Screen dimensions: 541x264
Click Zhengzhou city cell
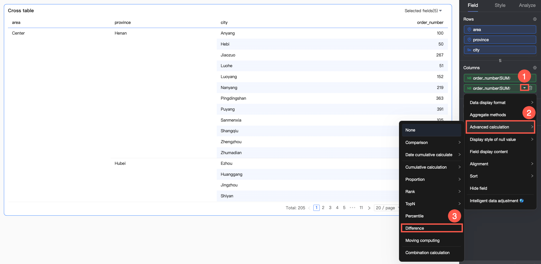(231, 142)
